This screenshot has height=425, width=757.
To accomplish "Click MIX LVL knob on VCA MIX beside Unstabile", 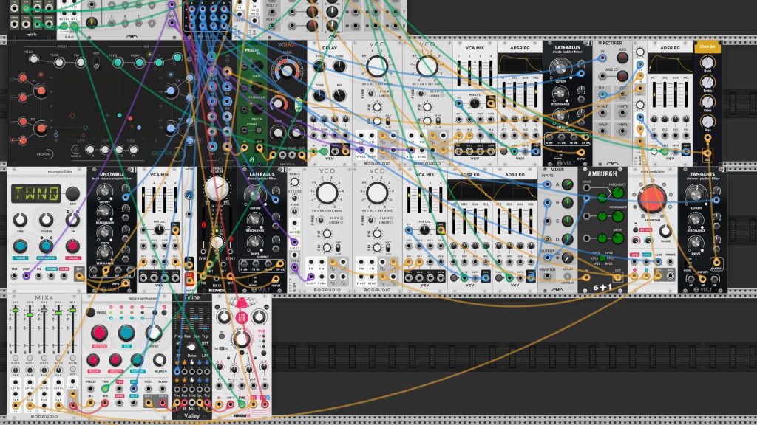I will point(159,231).
